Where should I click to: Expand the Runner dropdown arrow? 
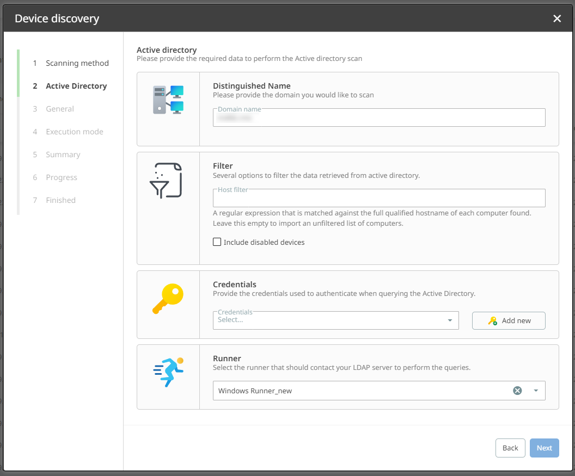[x=536, y=391]
